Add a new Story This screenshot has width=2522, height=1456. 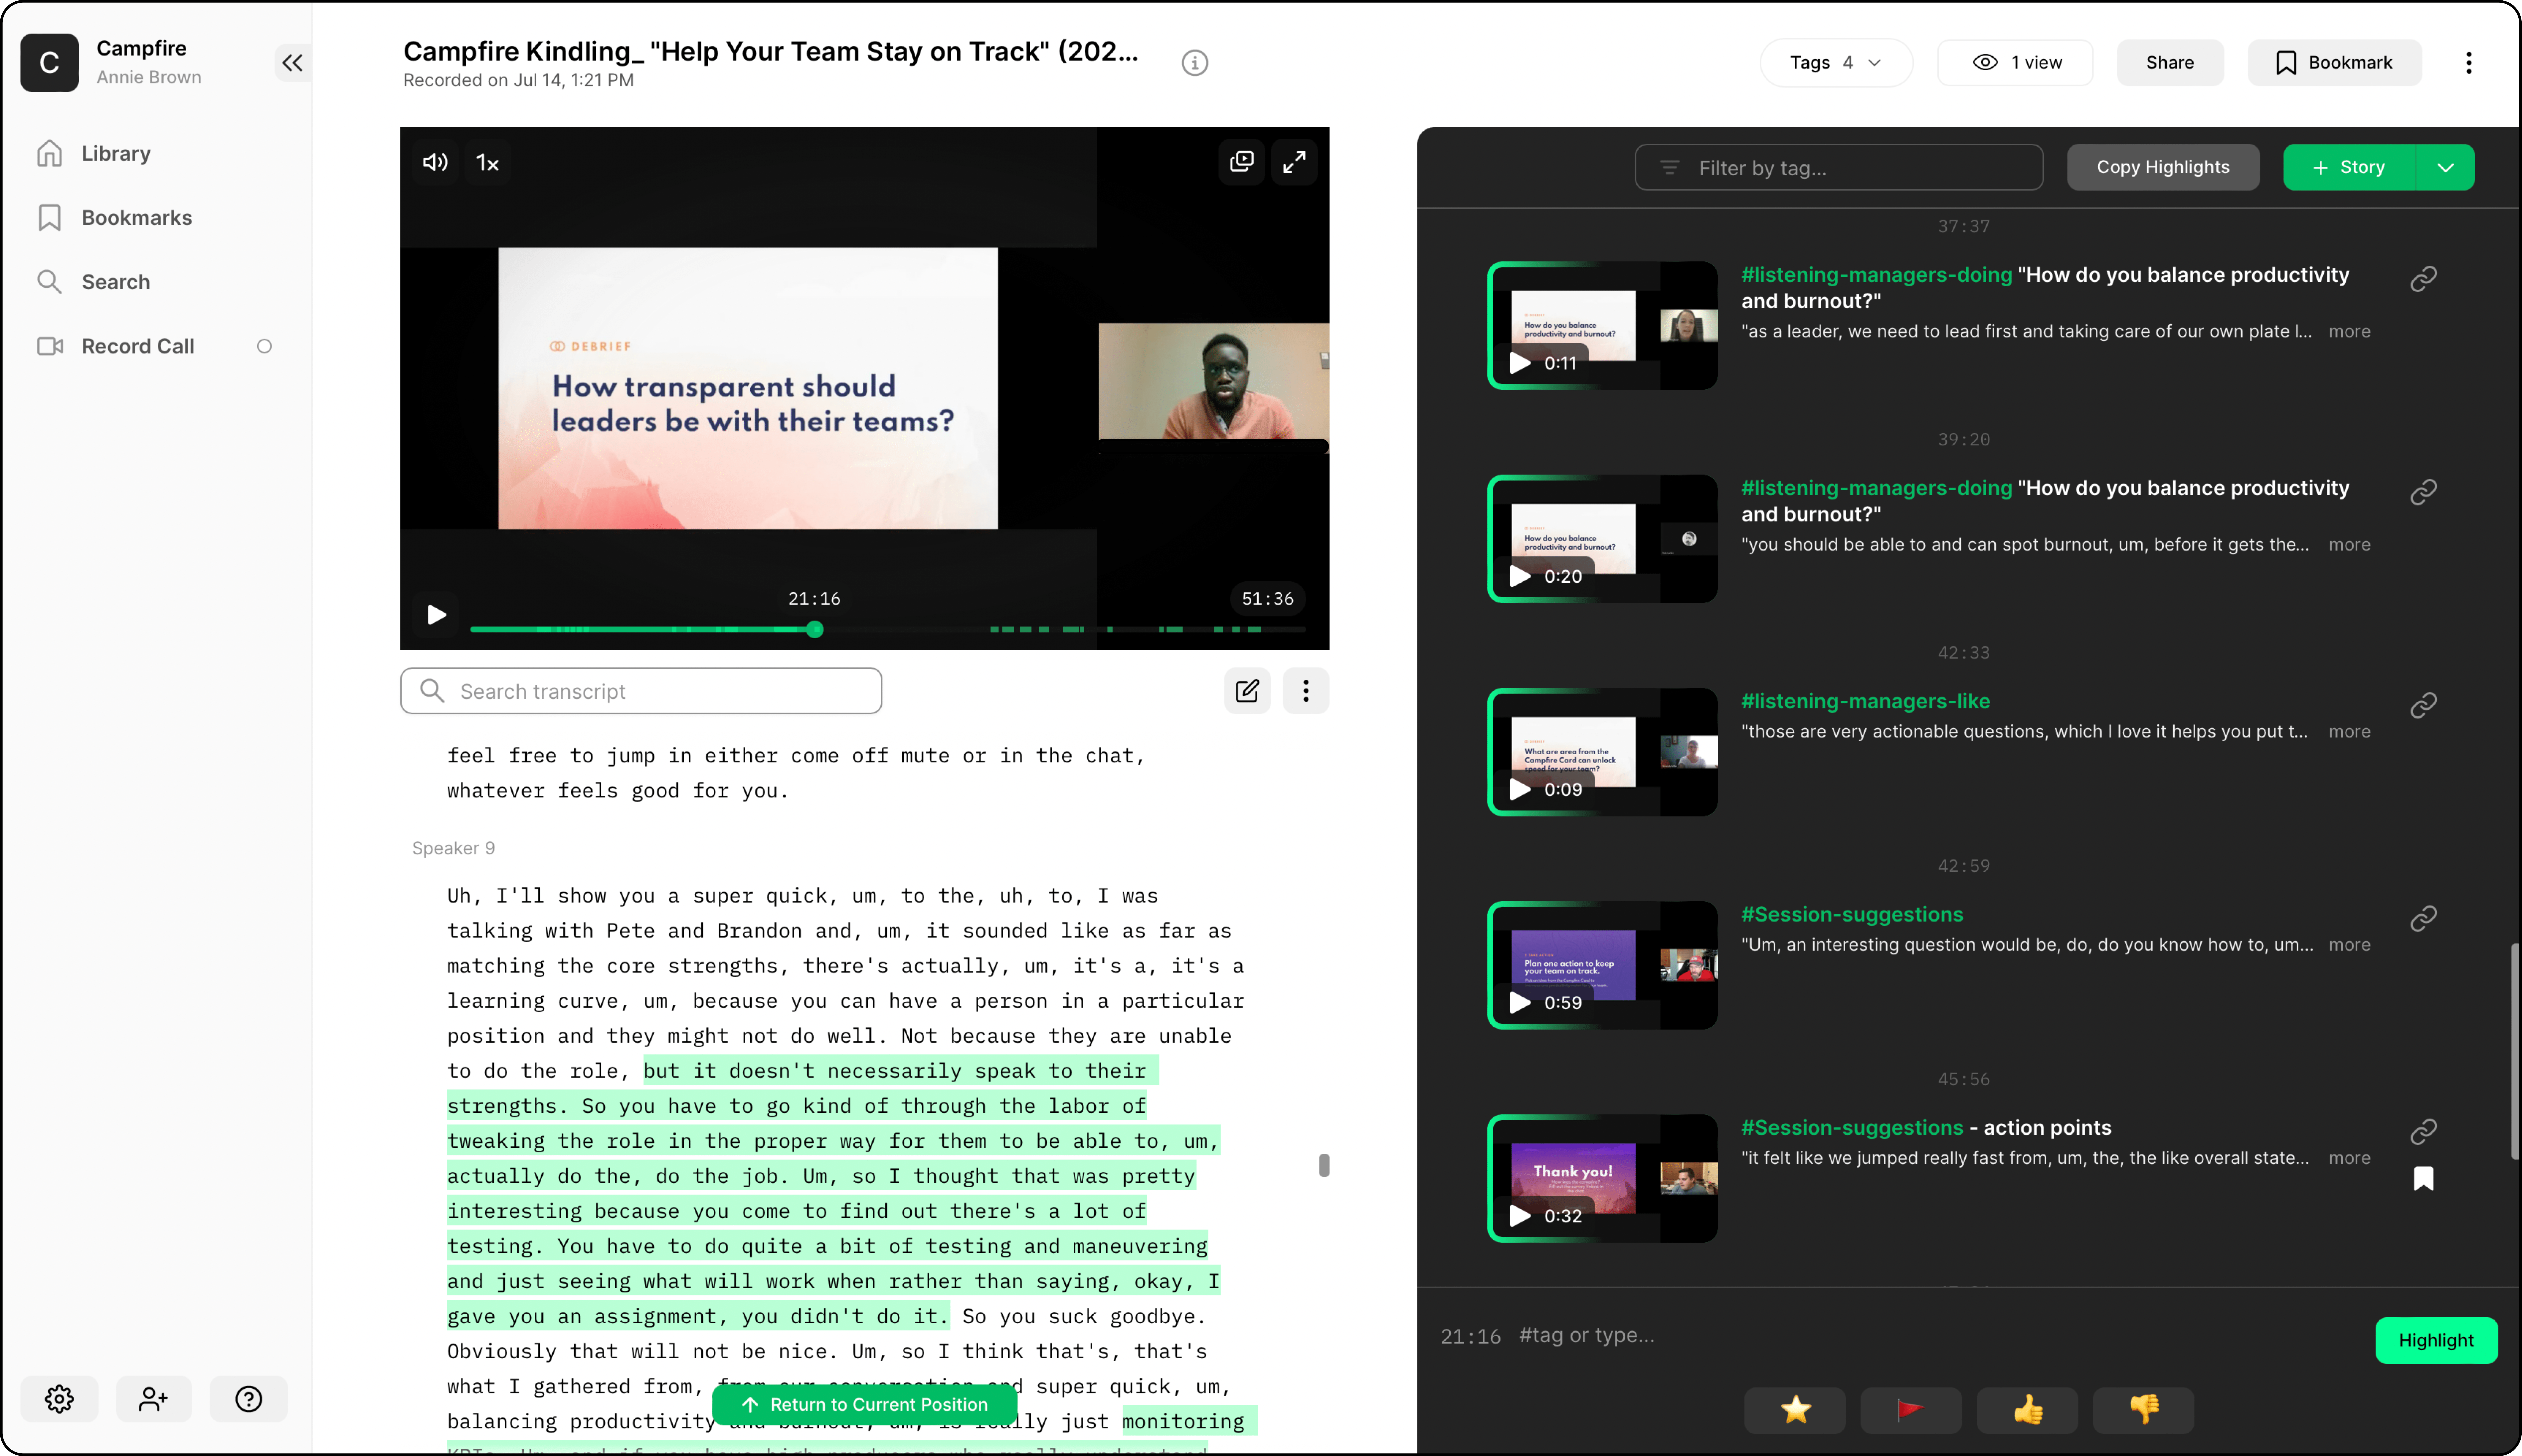[x=2349, y=167]
